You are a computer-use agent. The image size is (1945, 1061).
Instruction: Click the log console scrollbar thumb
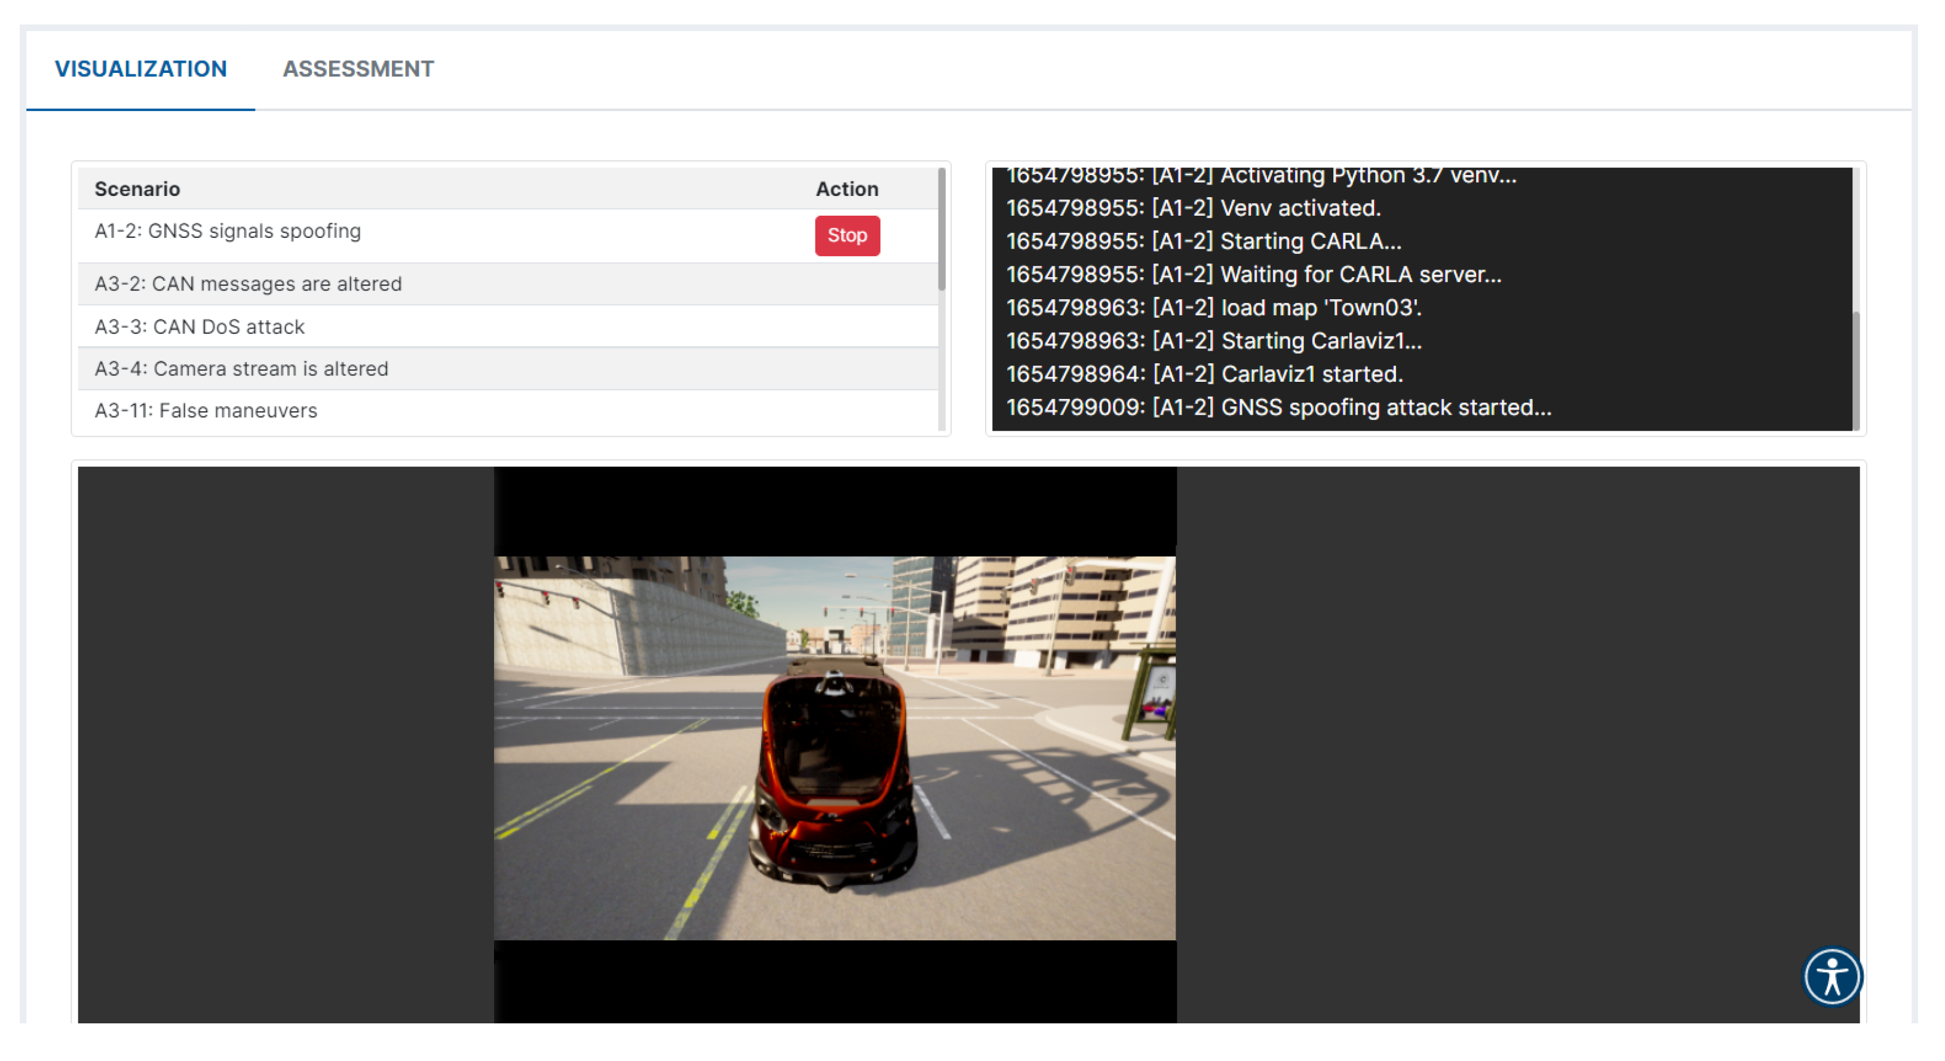(x=1855, y=370)
